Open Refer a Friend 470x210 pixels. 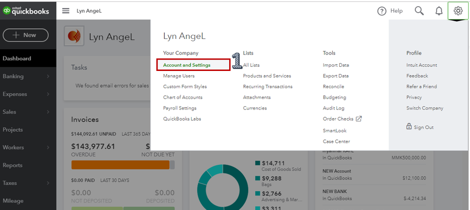coord(422,86)
